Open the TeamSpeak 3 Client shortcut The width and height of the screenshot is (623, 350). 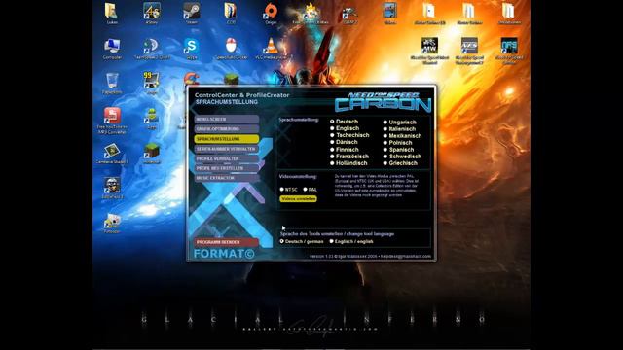[x=152, y=49]
